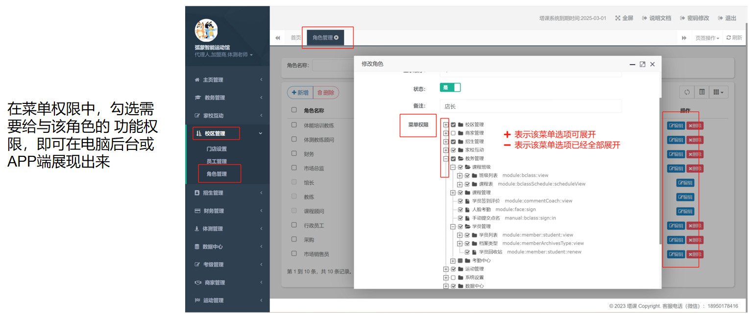Image resolution: width=750 pixels, height=320 pixels.
Task: Open 员工管理 in the sidebar submenu
Action: (x=217, y=161)
